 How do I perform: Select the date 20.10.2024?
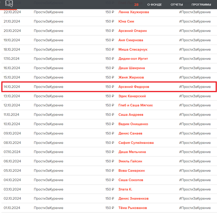[x=12, y=31]
